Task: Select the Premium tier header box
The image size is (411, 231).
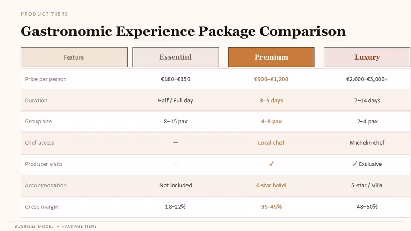Action: (x=271, y=57)
